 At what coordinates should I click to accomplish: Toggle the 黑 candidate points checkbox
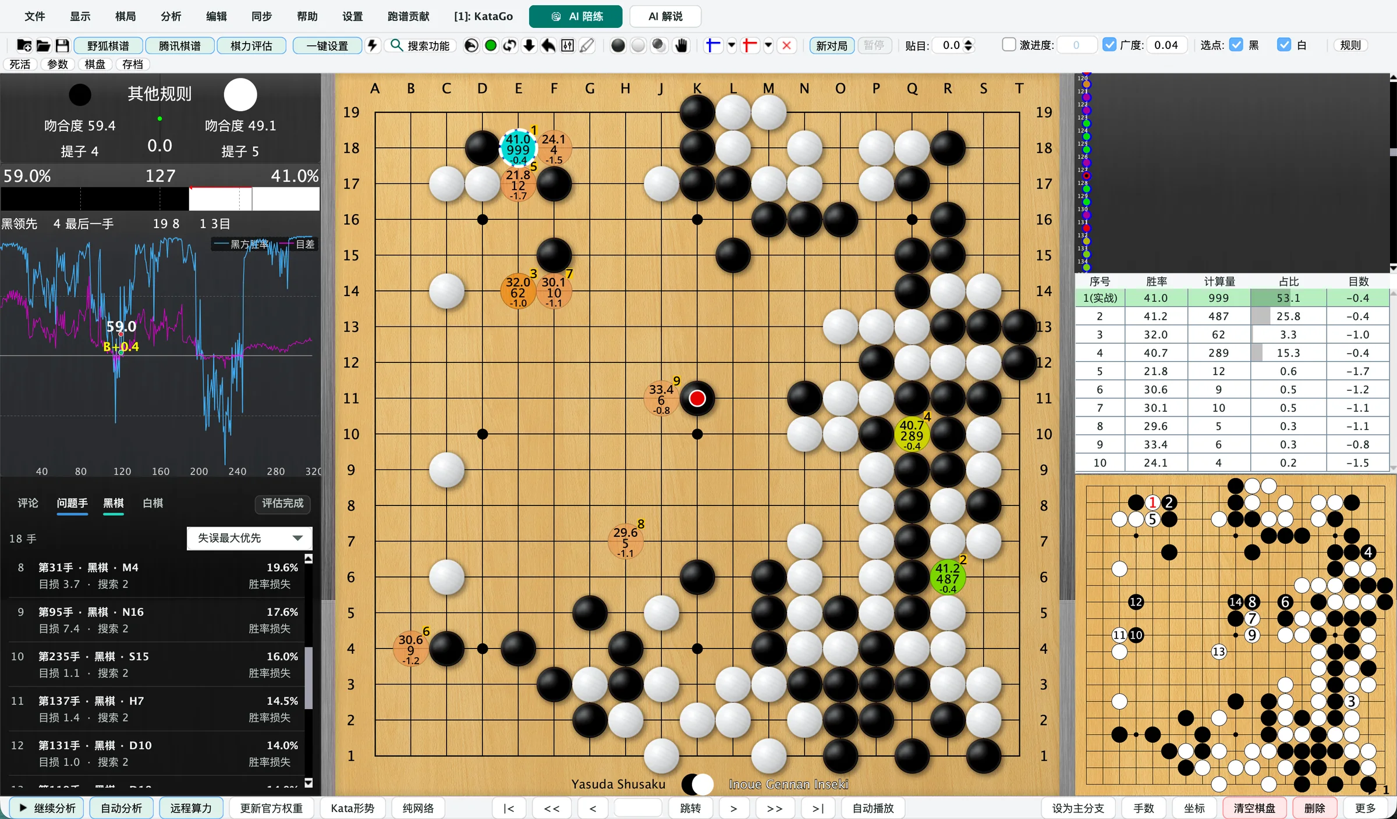[1236, 45]
